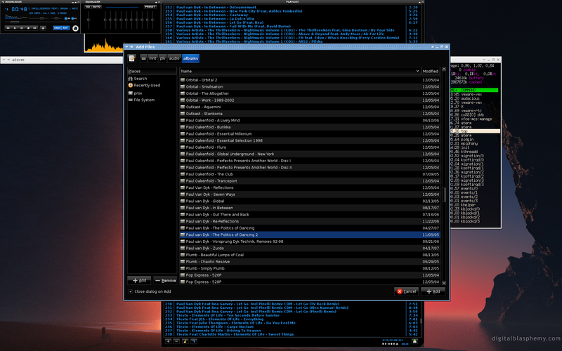Toggle Audacious shuffle RAND button

click(x=58, y=28)
